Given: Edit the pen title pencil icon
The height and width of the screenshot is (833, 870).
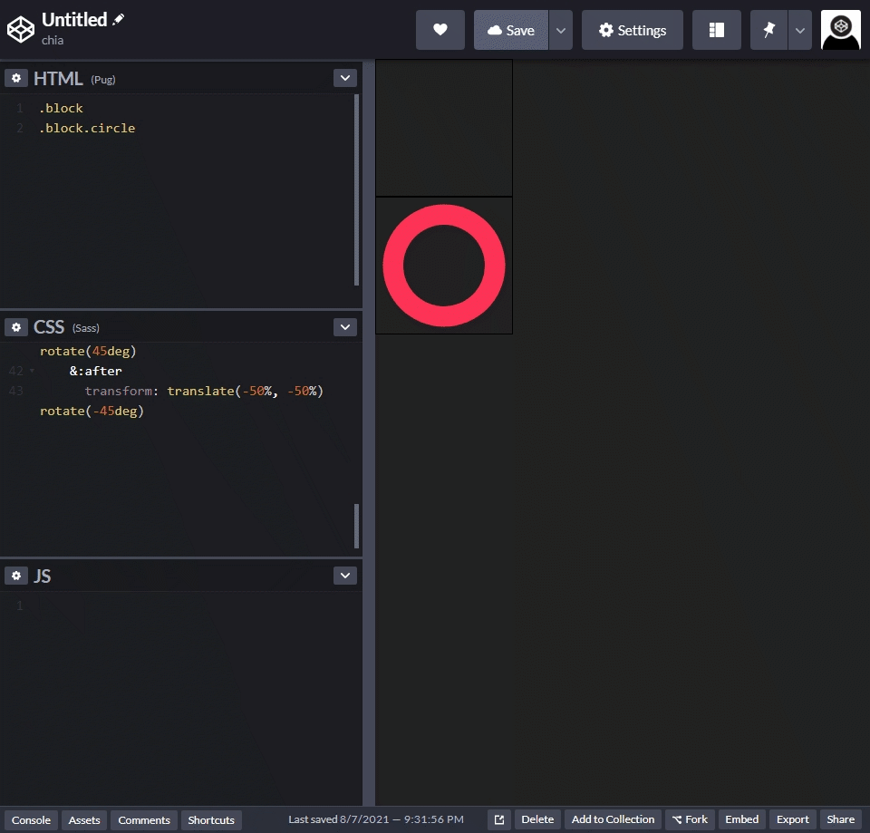Looking at the screenshot, I should (118, 19).
